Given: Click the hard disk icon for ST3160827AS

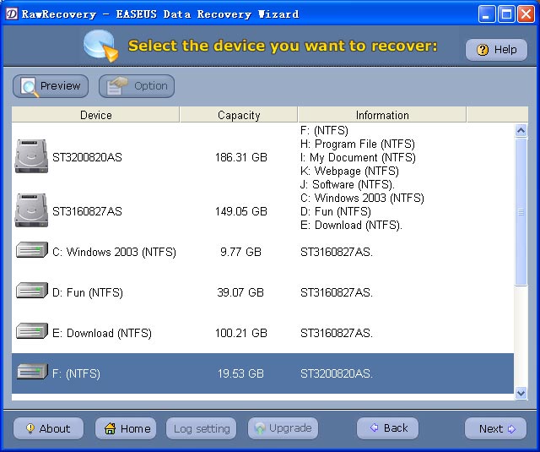Looking at the screenshot, I should (31, 211).
